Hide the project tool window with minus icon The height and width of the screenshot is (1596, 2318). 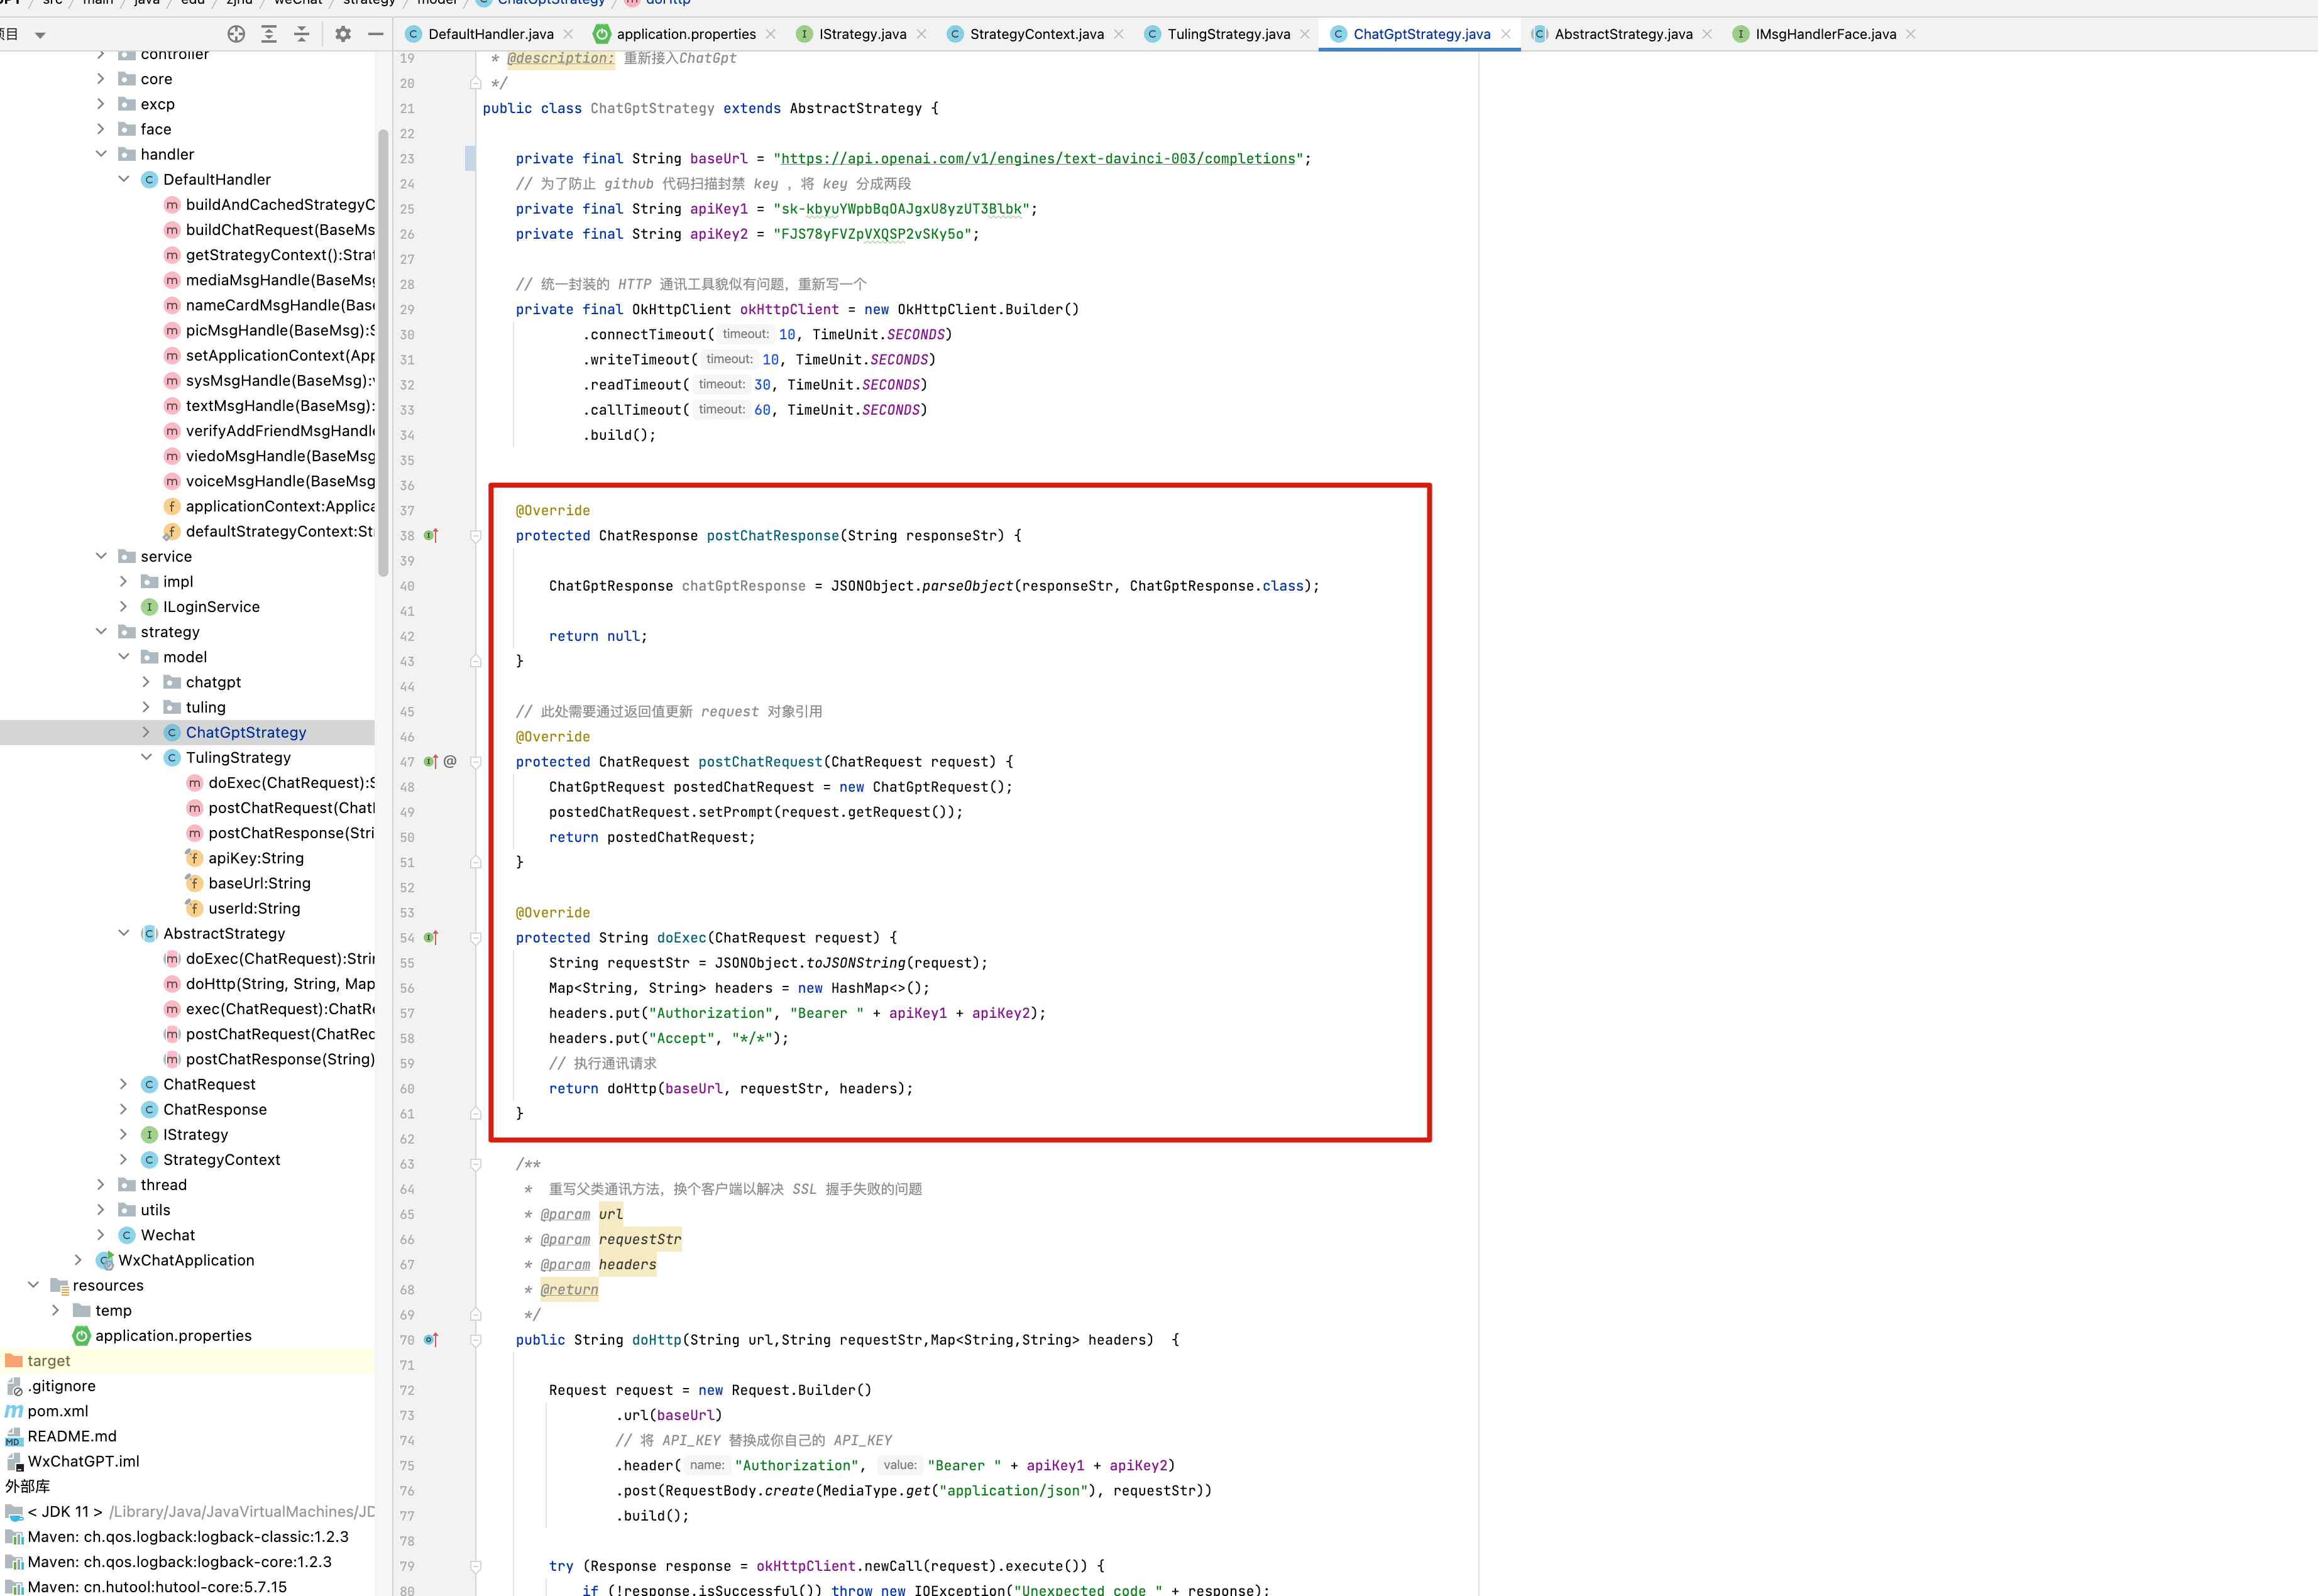[x=376, y=34]
